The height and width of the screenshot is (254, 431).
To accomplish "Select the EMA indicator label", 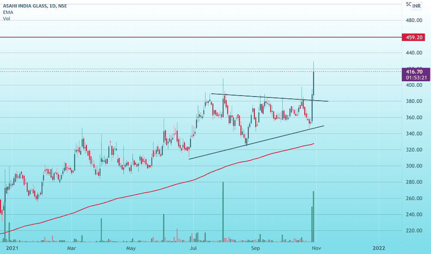I will [8, 12].
